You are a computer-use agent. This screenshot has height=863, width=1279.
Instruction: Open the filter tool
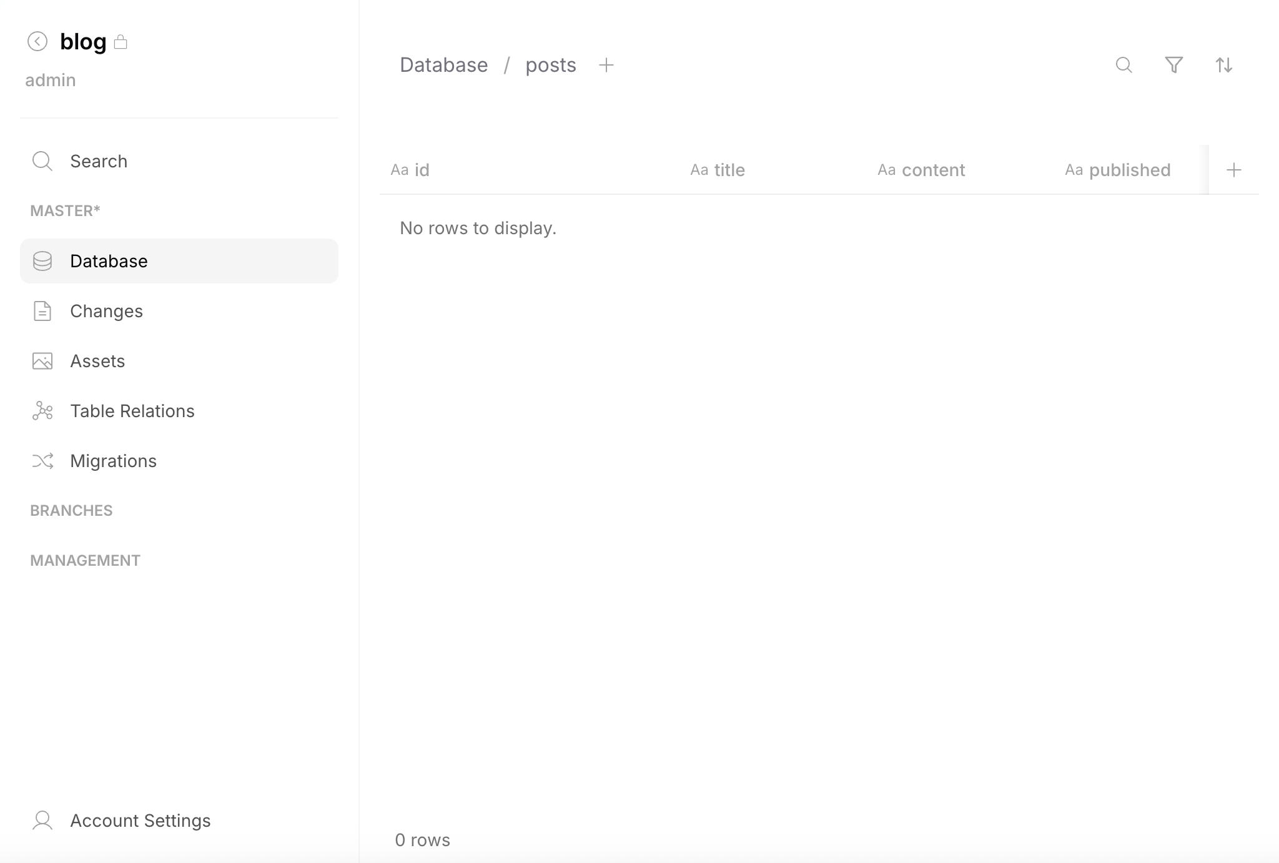pyautogui.click(x=1174, y=65)
